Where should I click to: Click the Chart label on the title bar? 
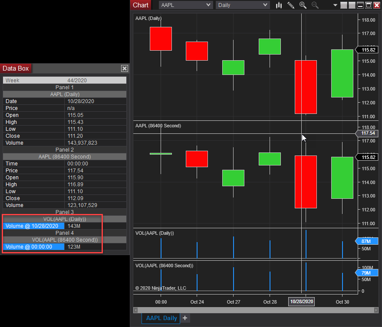(140, 5)
